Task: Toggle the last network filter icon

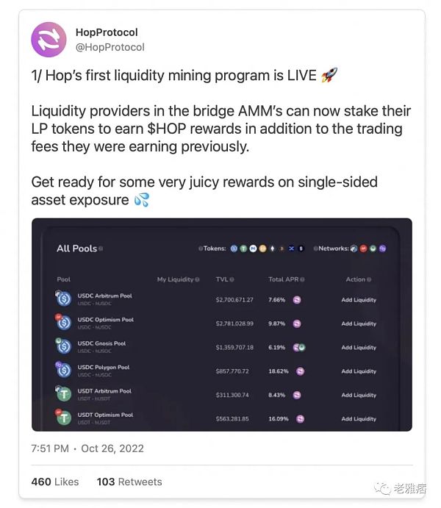Action: click(382, 248)
